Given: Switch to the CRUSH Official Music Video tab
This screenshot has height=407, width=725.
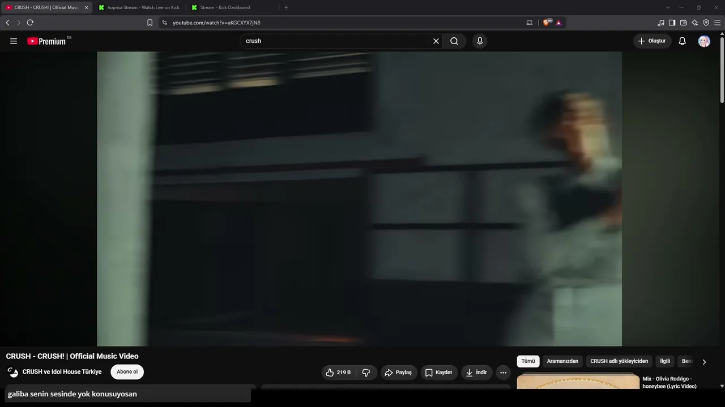Looking at the screenshot, I should [x=46, y=7].
